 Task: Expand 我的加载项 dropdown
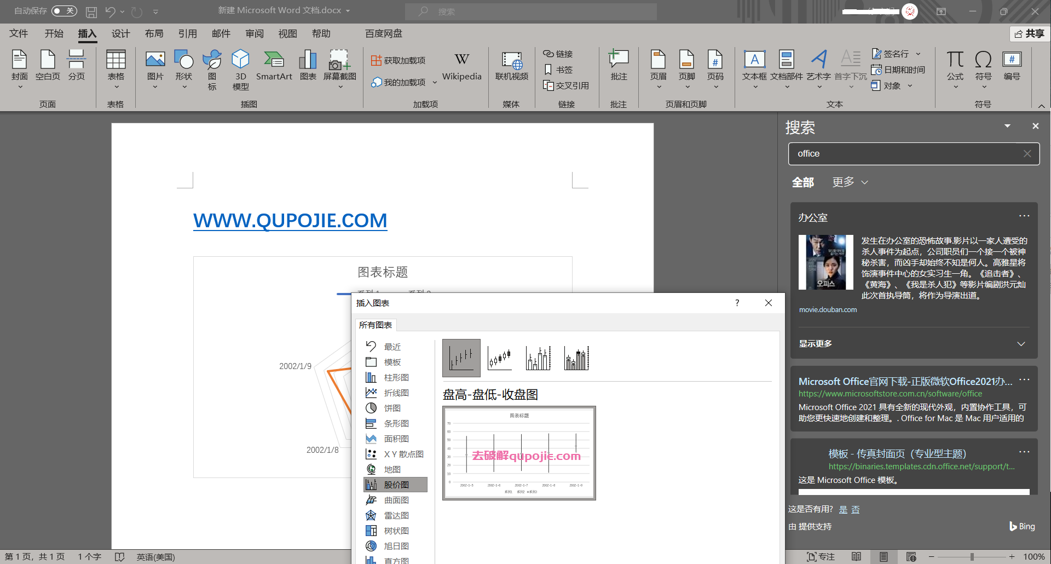point(435,83)
